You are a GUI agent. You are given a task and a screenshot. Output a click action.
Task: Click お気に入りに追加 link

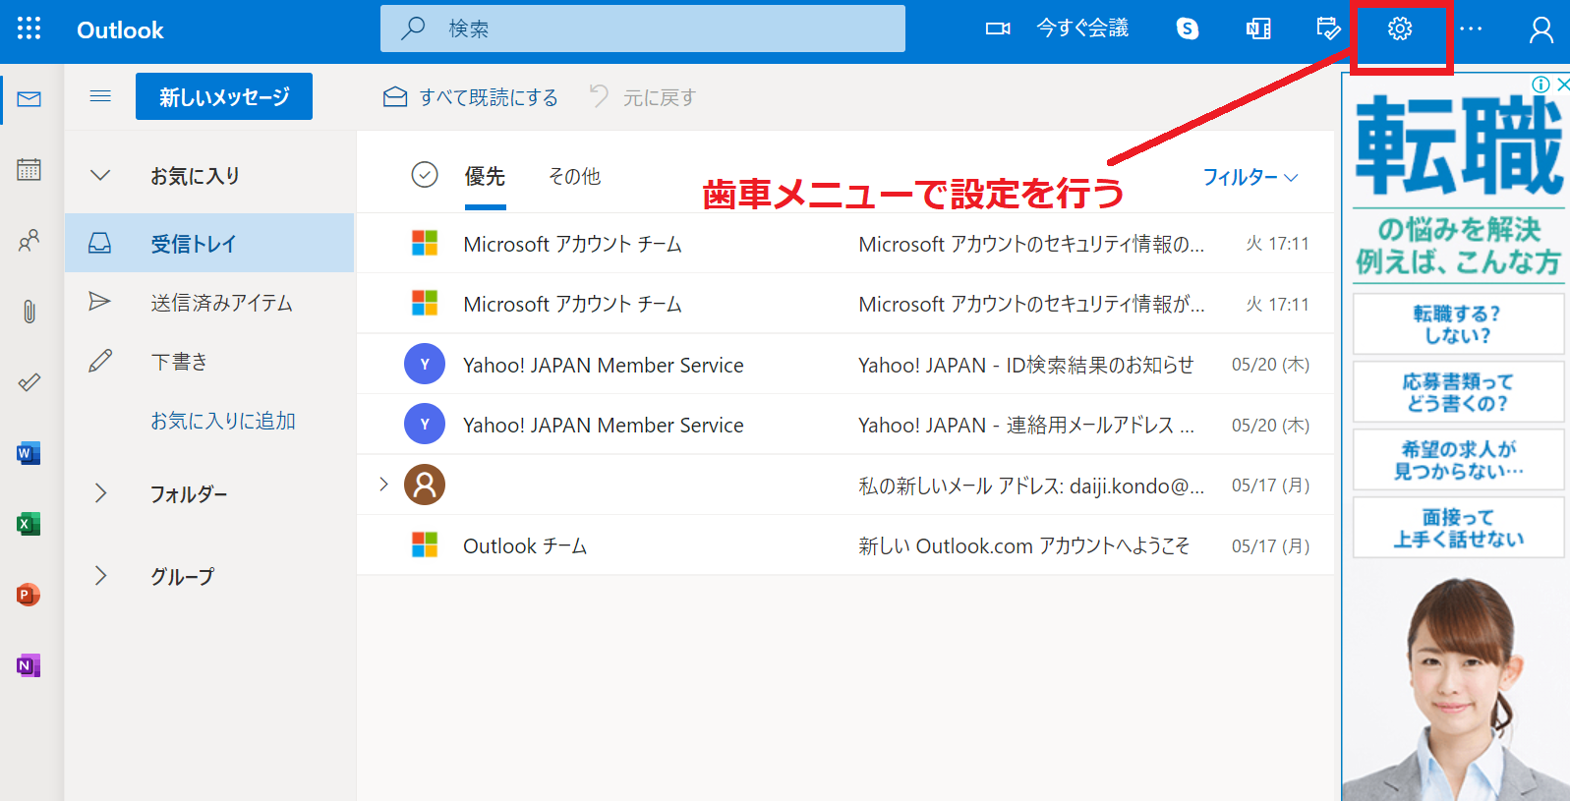tap(223, 421)
